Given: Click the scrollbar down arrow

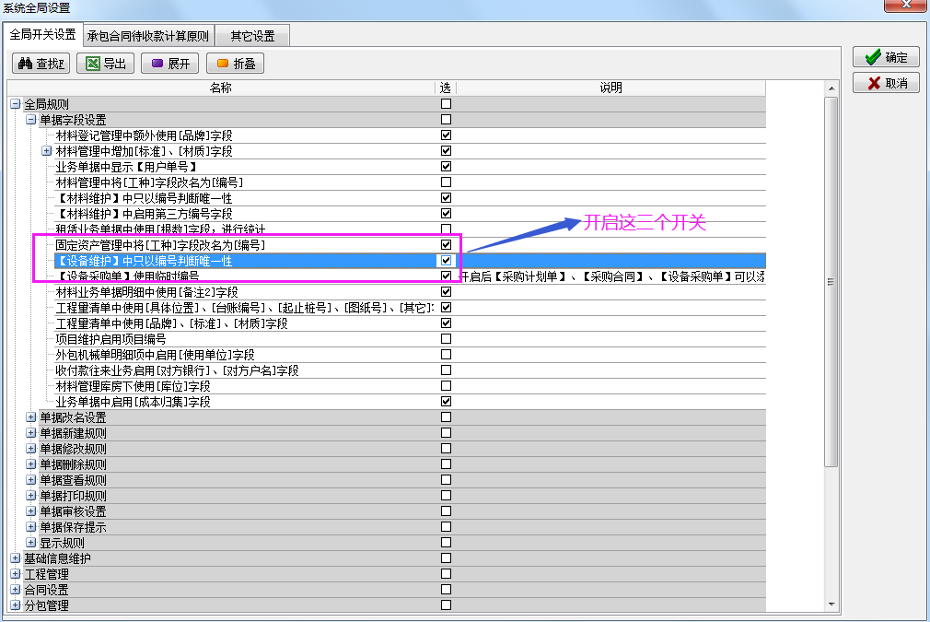Looking at the screenshot, I should point(831,604).
